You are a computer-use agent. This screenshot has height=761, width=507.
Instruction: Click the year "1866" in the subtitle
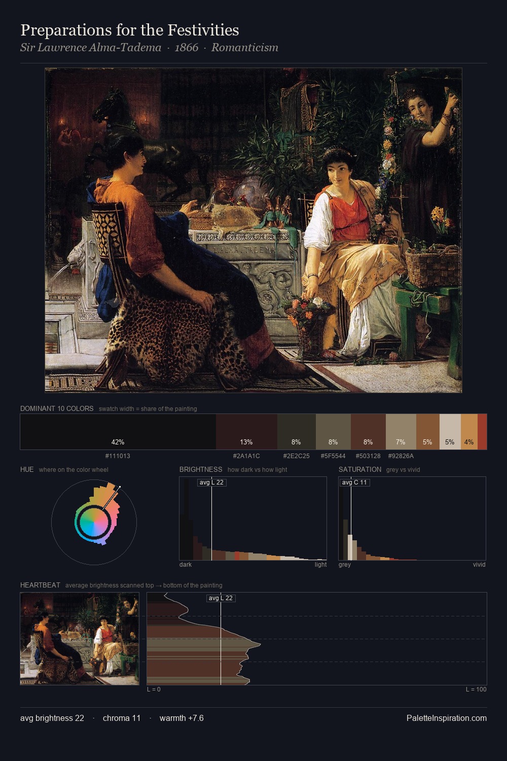tap(186, 48)
